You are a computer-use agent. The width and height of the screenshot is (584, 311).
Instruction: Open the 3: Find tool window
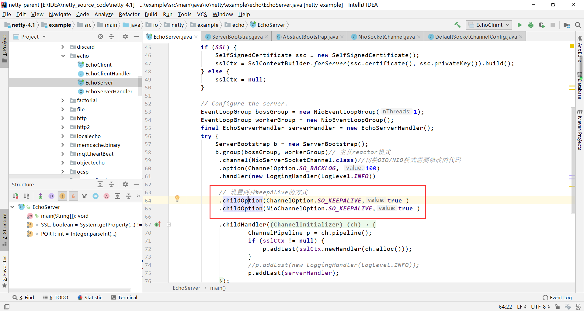click(23, 297)
